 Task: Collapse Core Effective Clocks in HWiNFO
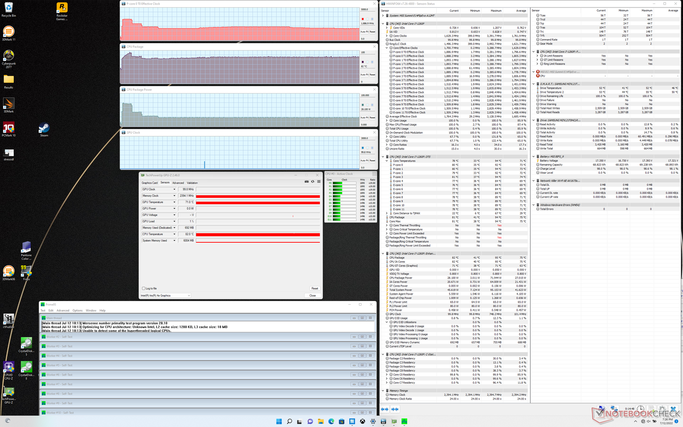[x=387, y=48]
